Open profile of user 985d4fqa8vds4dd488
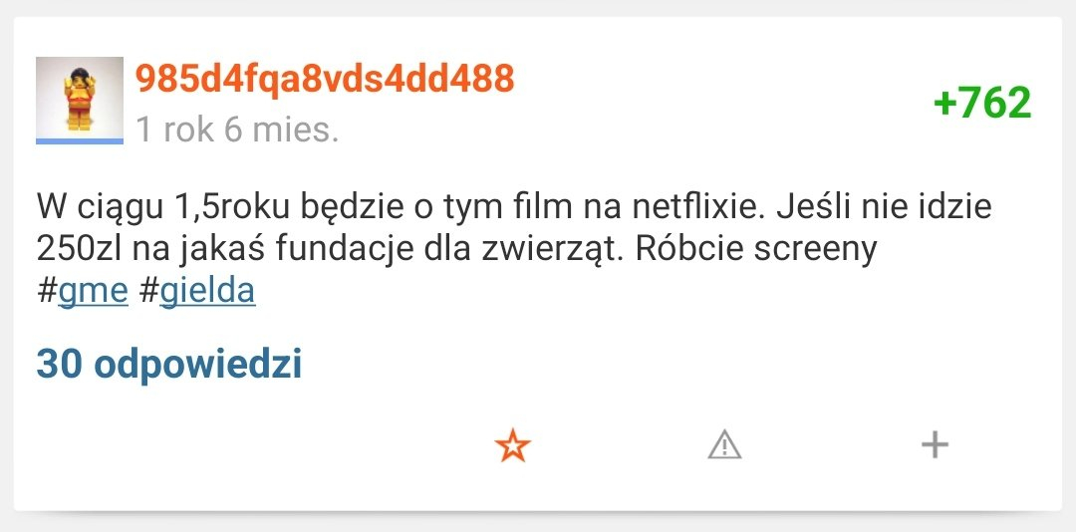 click(325, 79)
